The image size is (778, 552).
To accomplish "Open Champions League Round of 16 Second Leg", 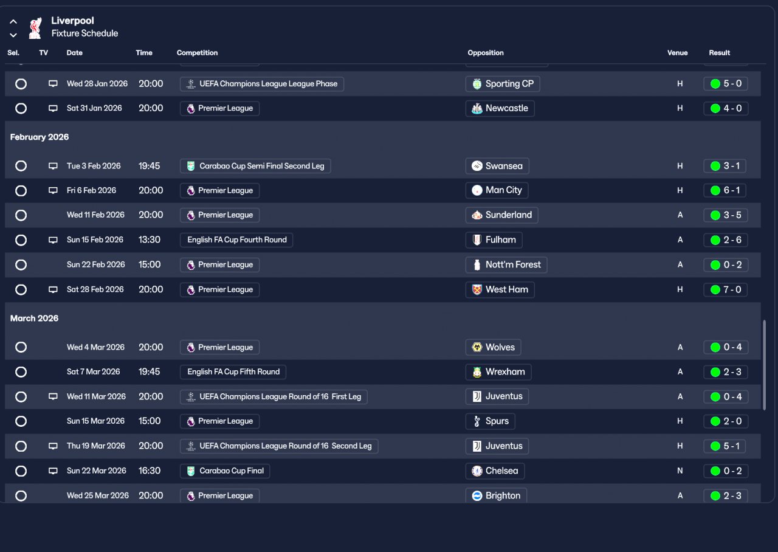I will pyautogui.click(x=279, y=446).
